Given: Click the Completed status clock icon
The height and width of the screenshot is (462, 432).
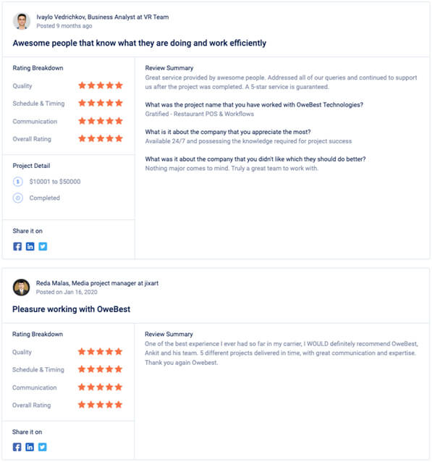Looking at the screenshot, I should 18,198.
